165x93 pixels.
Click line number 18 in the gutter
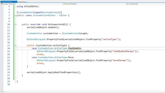pyautogui.click(x=9, y=48)
